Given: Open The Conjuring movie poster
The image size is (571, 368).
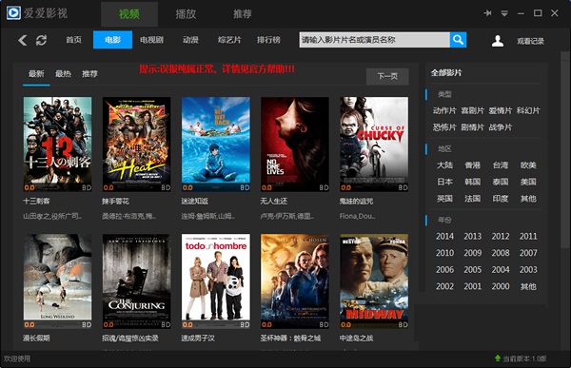Looking at the screenshot, I should pos(136,281).
